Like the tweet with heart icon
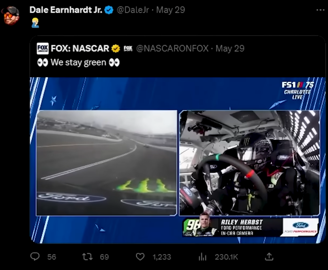The height and width of the screenshot is (270, 328). point(140,257)
